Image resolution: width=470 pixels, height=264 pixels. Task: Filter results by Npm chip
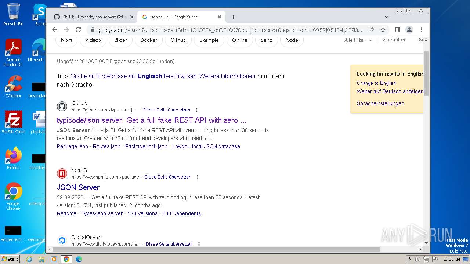66,40
